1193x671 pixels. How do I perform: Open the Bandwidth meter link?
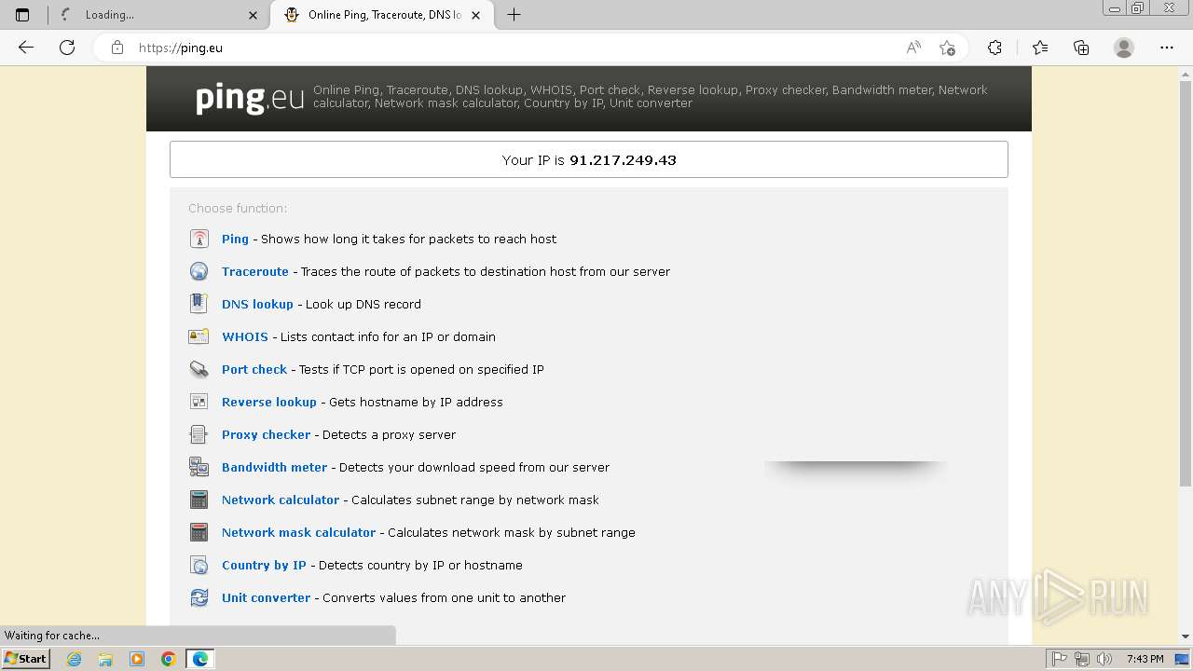click(x=274, y=467)
